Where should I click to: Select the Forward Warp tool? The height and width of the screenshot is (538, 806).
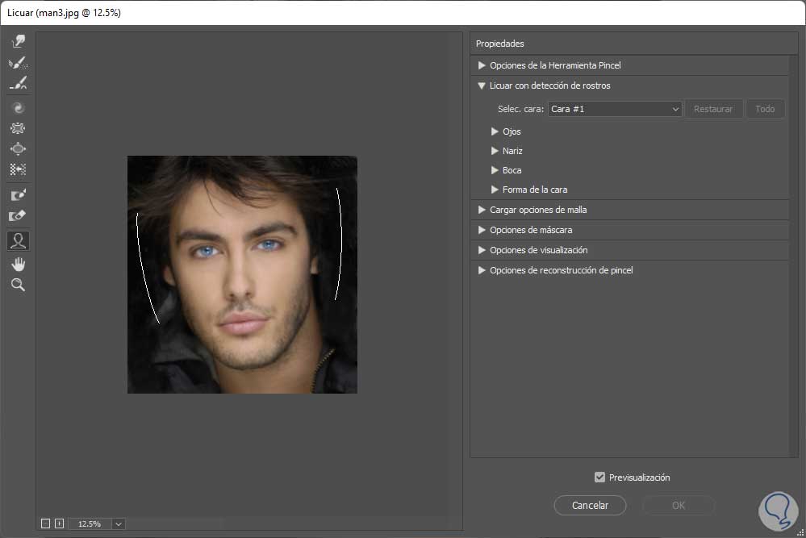pyautogui.click(x=18, y=42)
